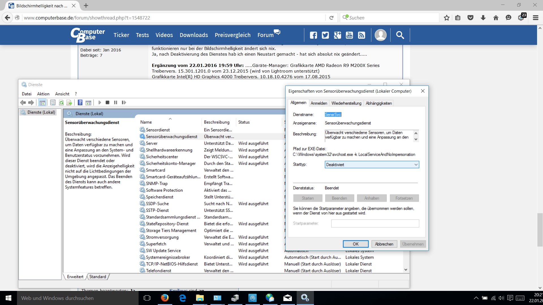This screenshot has width=543, height=305.
Task: Click the Properties icon in Dienste toolbar
Action: tap(53, 103)
